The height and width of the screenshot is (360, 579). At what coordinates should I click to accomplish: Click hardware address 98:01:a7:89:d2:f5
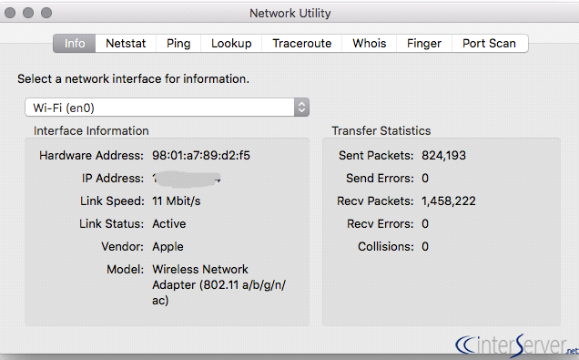pos(201,155)
